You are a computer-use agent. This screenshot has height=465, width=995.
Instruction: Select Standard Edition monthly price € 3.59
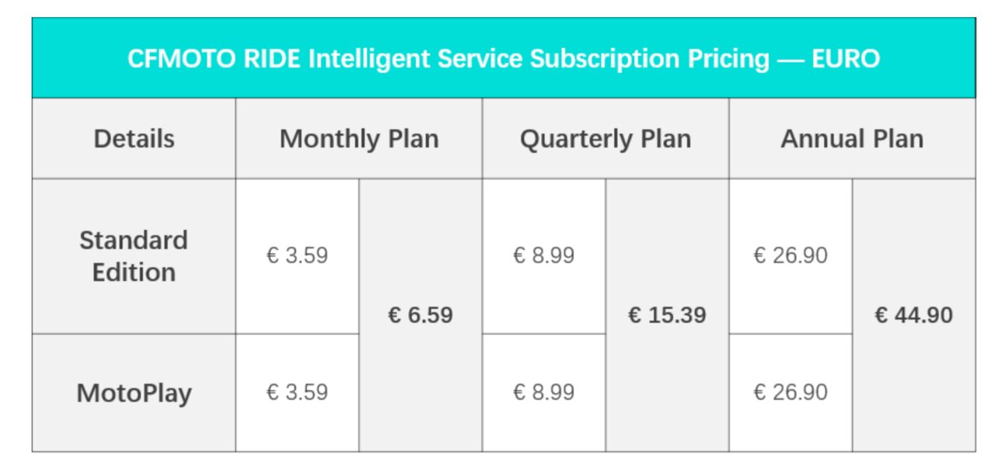coord(297,255)
